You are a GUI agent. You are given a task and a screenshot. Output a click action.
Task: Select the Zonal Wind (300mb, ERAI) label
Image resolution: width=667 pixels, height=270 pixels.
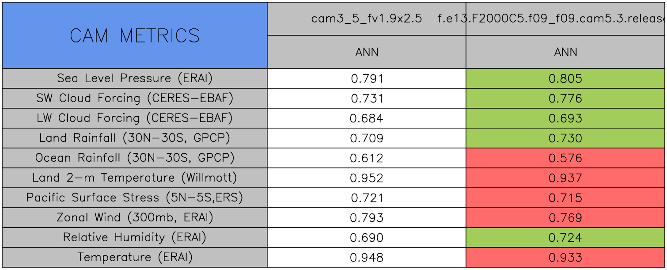(135, 217)
